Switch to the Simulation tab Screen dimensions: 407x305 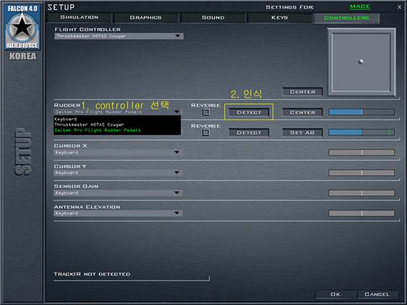click(x=79, y=17)
